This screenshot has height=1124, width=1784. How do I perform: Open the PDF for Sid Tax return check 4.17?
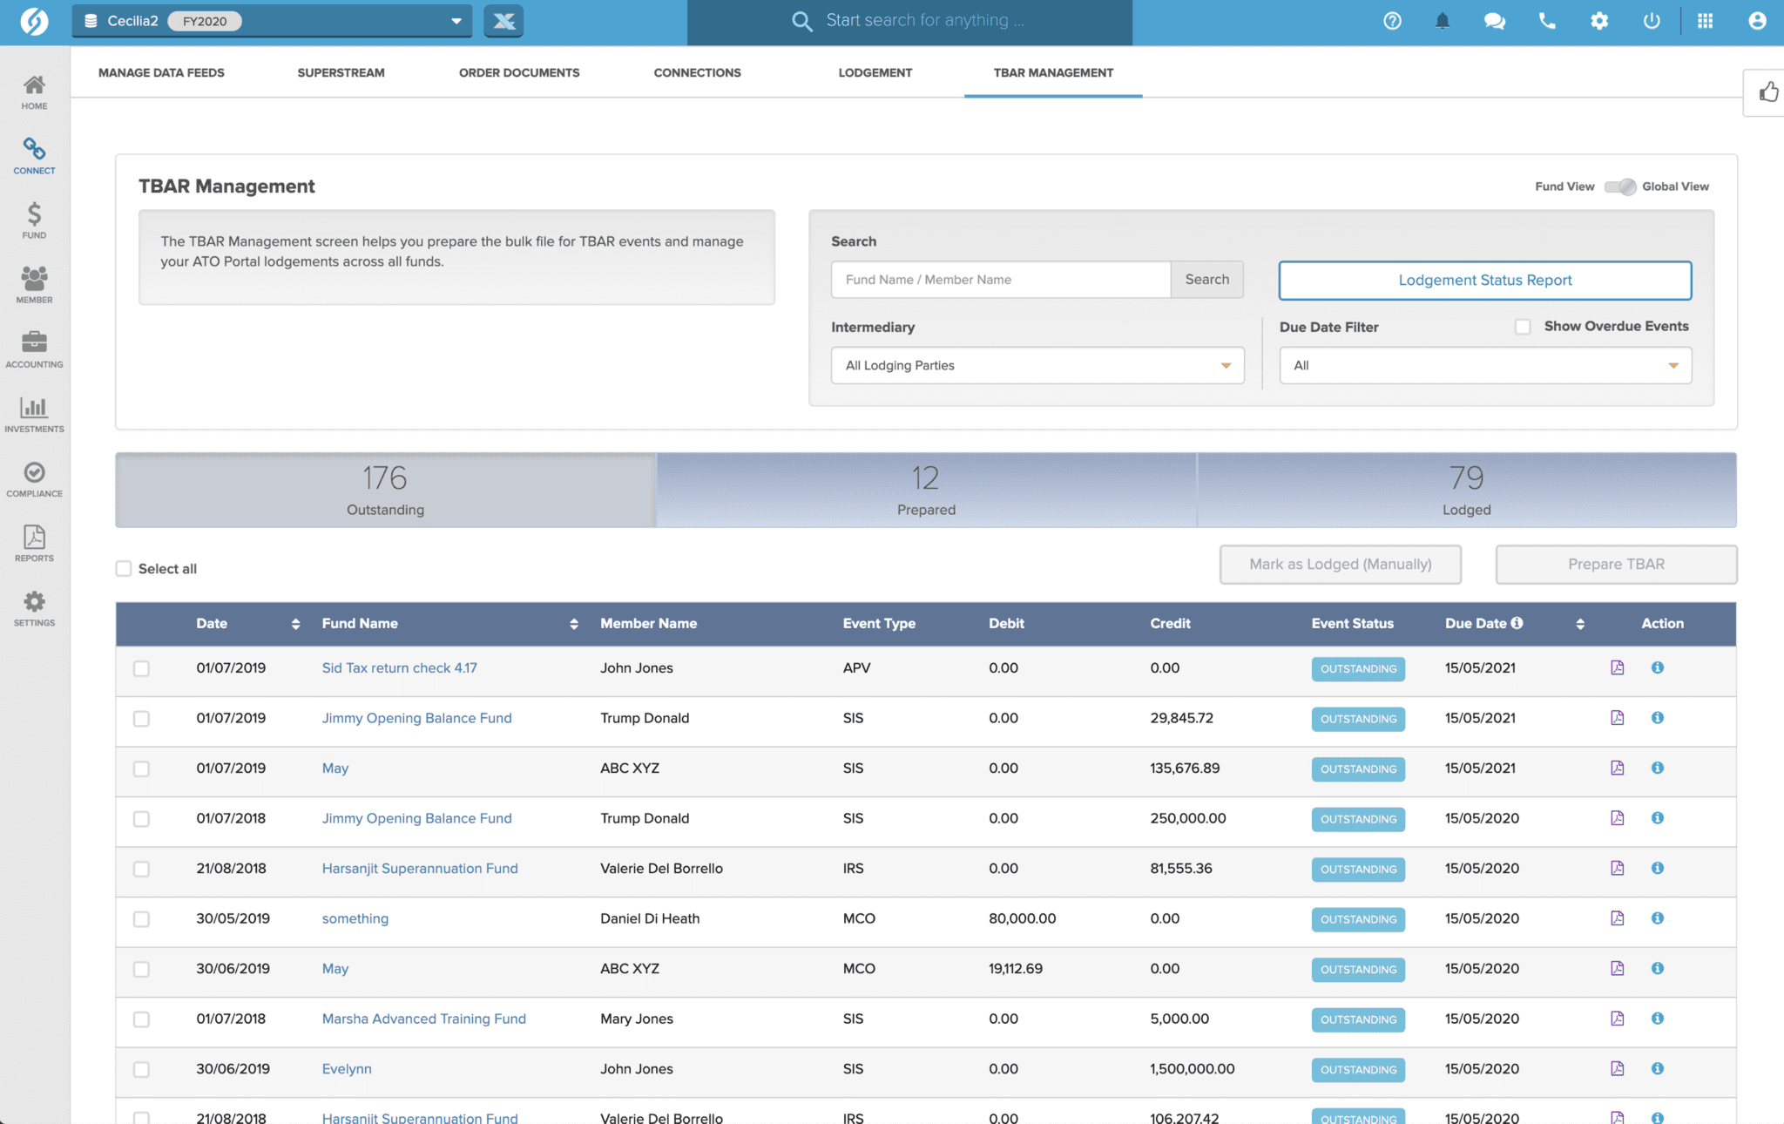click(x=1617, y=667)
